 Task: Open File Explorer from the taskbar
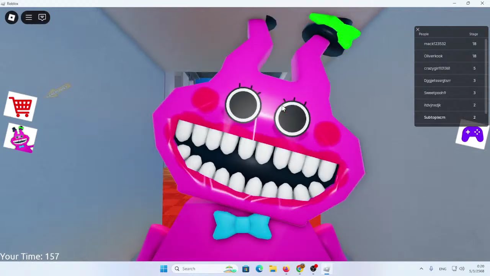273,269
